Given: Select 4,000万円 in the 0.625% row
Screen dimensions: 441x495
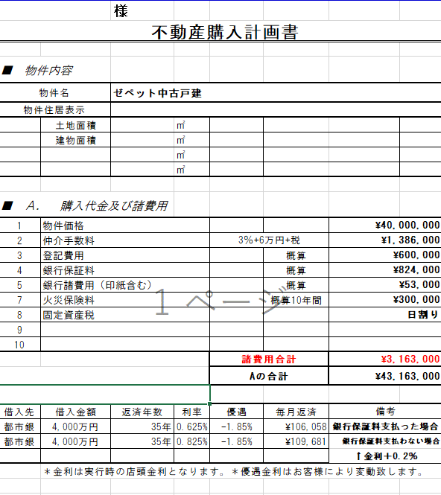Looking at the screenshot, I should click(76, 427).
